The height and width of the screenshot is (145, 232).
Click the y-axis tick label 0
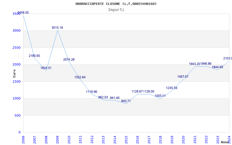coord(19,133)
